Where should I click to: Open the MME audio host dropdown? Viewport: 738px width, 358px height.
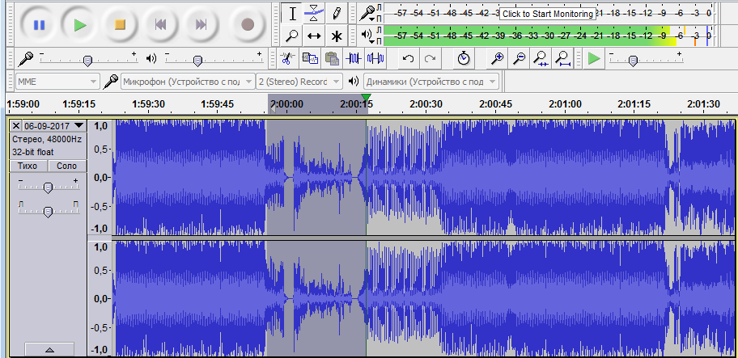pos(57,82)
